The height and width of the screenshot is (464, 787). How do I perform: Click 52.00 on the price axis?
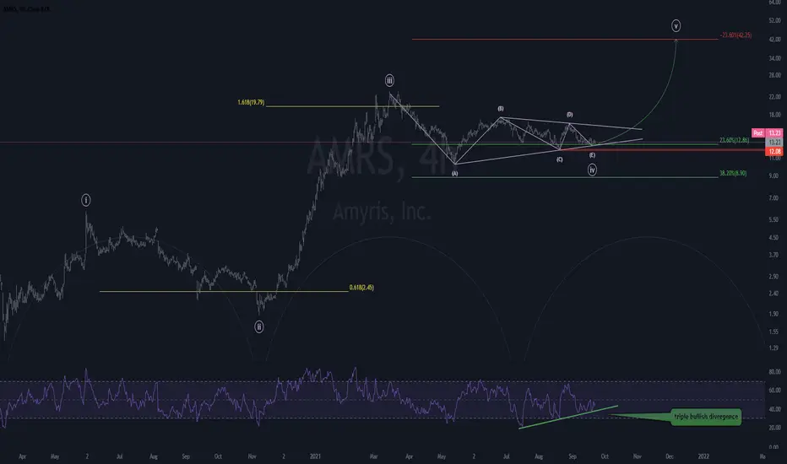click(x=774, y=20)
